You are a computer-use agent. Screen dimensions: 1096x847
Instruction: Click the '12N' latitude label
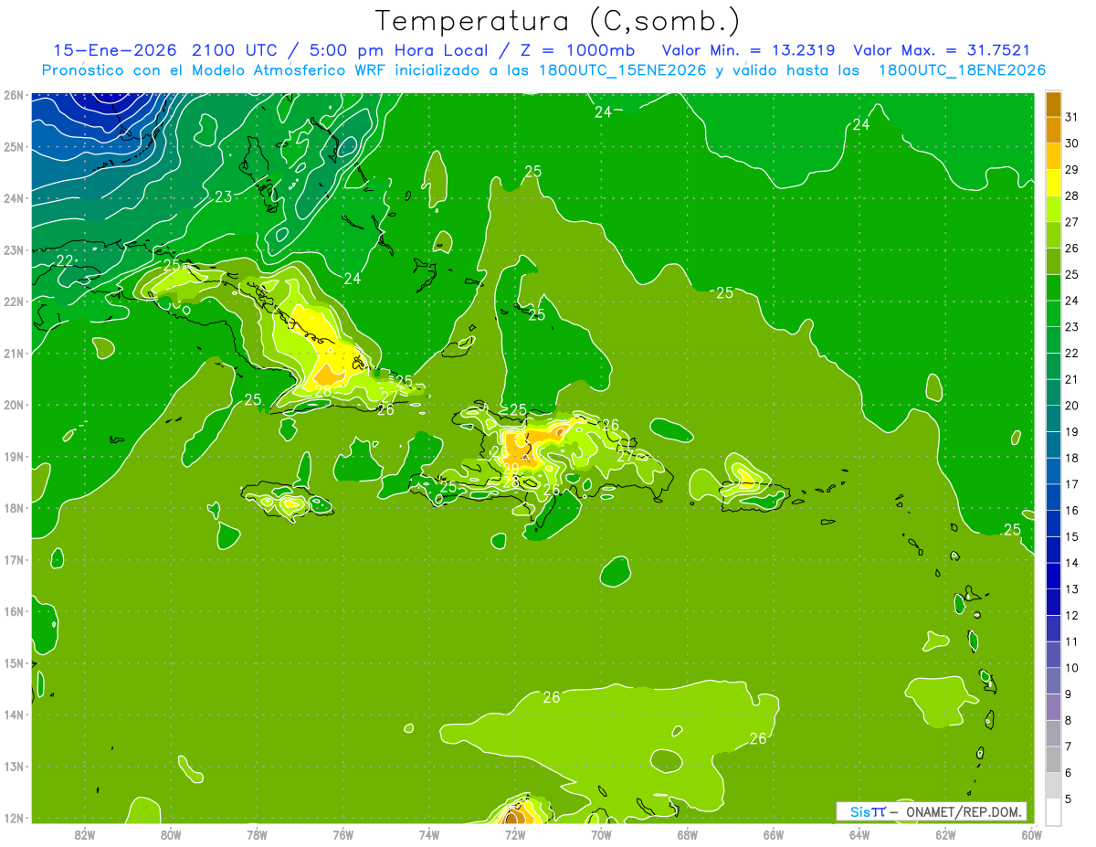coord(13,818)
